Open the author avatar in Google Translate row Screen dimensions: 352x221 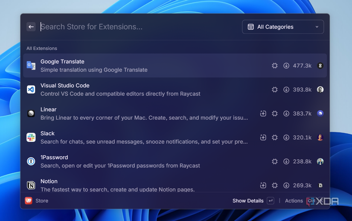point(320,66)
